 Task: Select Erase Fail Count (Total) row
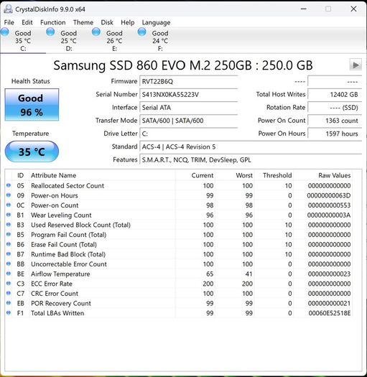click(x=179, y=245)
